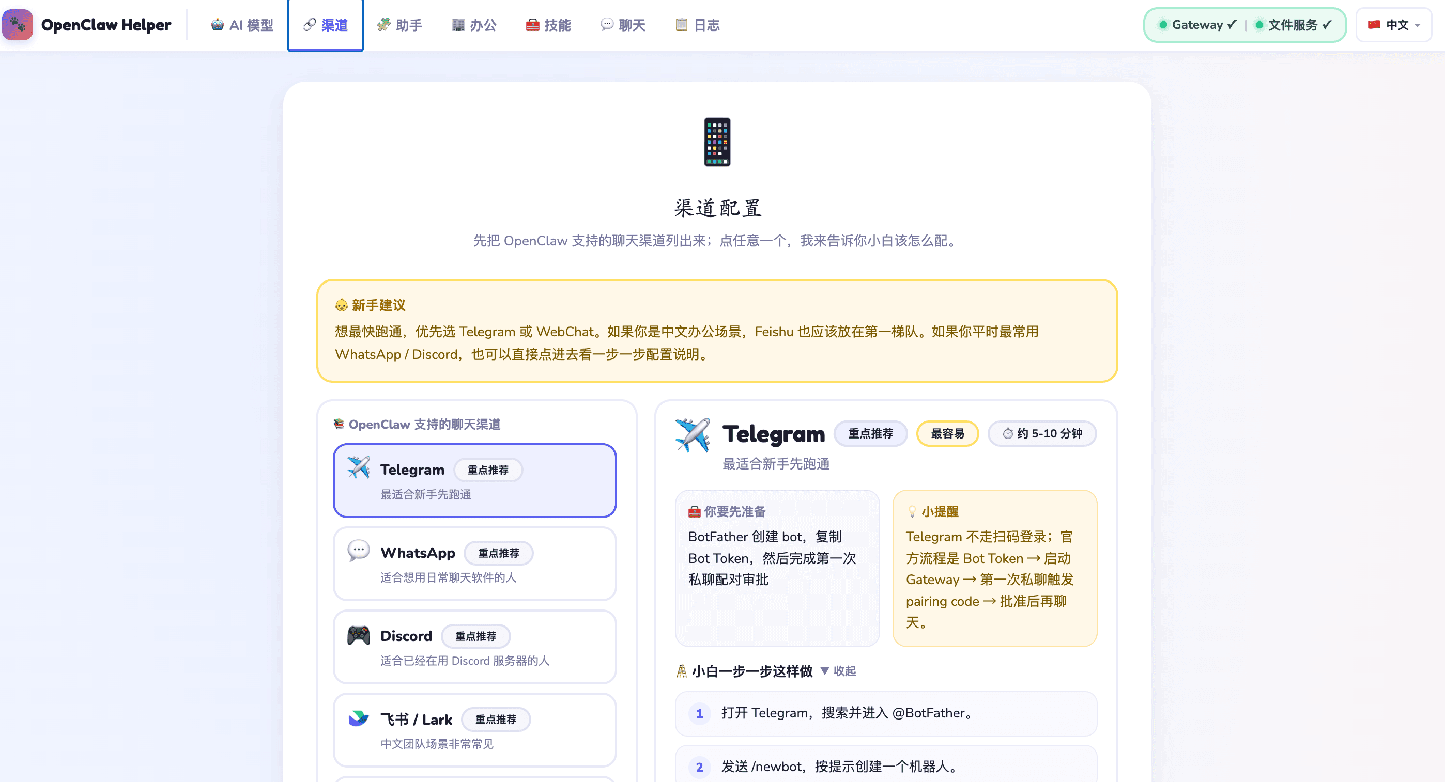Open the 中文 language dropdown

[x=1393, y=25]
